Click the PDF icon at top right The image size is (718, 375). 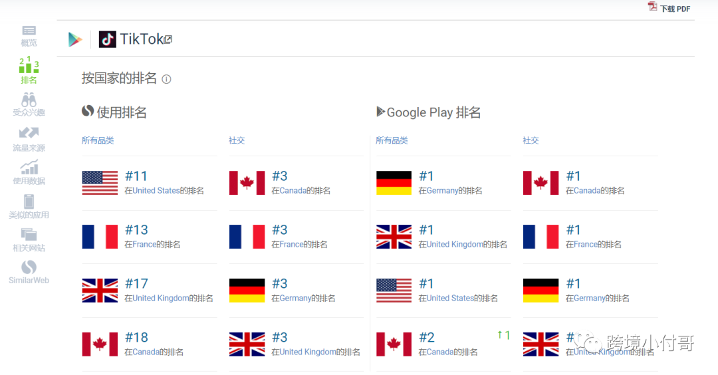tap(652, 7)
